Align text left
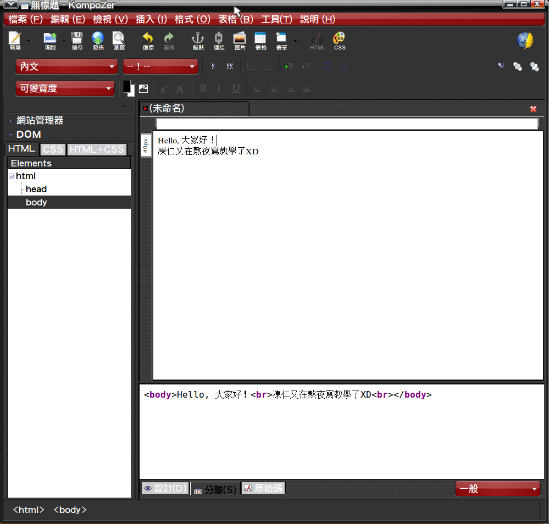This screenshot has height=524, width=549. pos(257,88)
